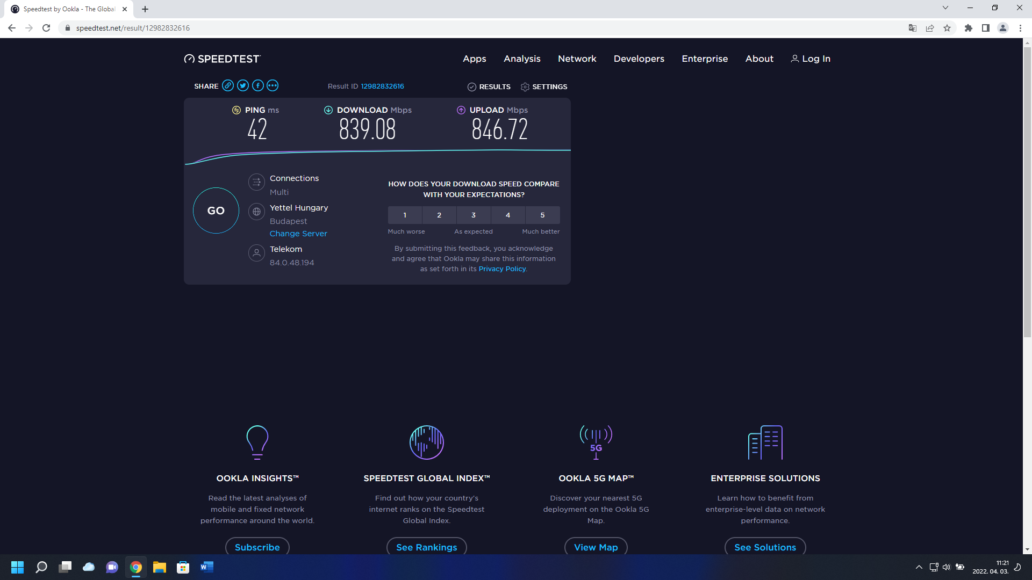Reload the page in Chrome
Image resolution: width=1032 pixels, height=580 pixels.
click(46, 28)
